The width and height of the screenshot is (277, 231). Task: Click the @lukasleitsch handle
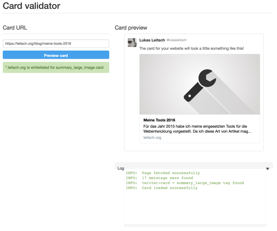click(x=177, y=40)
